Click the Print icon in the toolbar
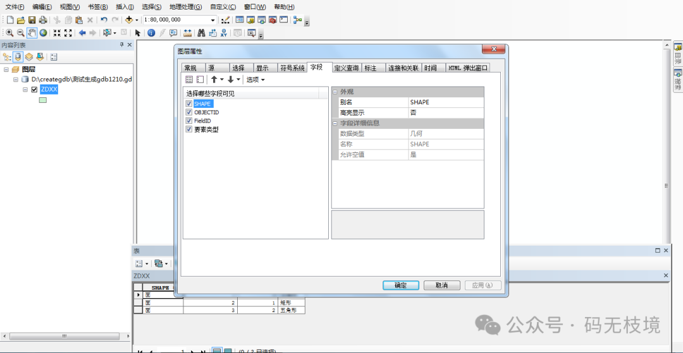 43,20
